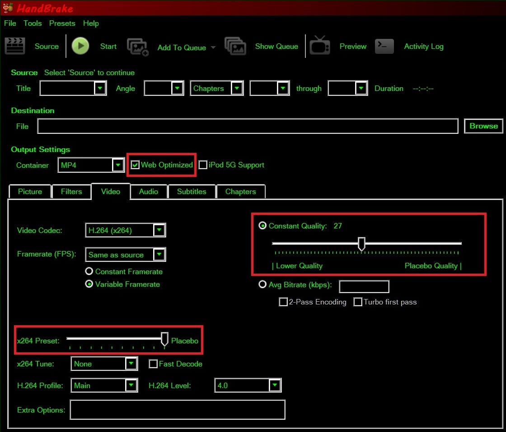The image size is (506, 432).
Task: Click the green Start play icon
Action: coord(80,46)
